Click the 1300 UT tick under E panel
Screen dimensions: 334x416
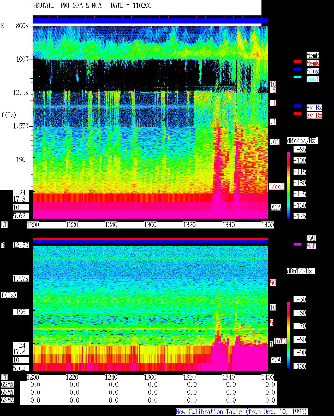tap(150, 225)
